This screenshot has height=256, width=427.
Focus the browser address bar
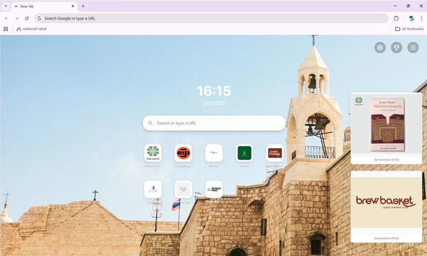pos(211,18)
